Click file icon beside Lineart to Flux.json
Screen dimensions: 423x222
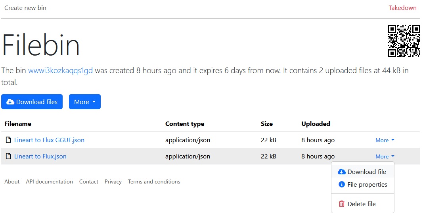[x=8, y=156]
